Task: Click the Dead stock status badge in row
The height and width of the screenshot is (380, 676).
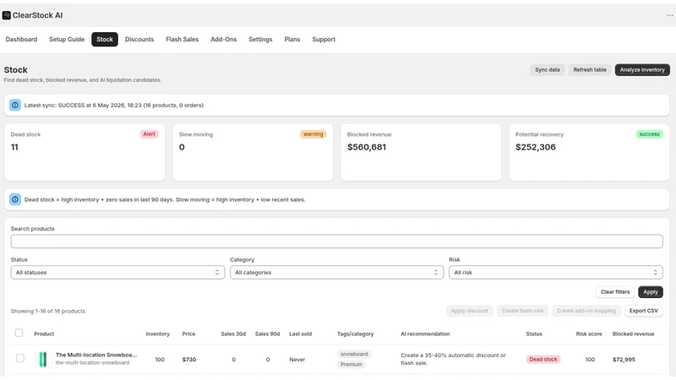Action: 543,360
